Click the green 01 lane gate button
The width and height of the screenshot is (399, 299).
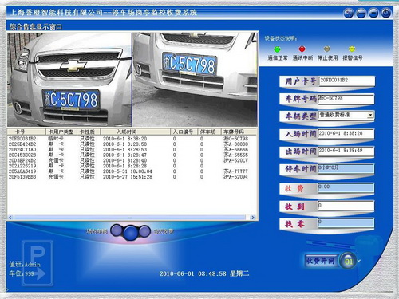click(349, 261)
